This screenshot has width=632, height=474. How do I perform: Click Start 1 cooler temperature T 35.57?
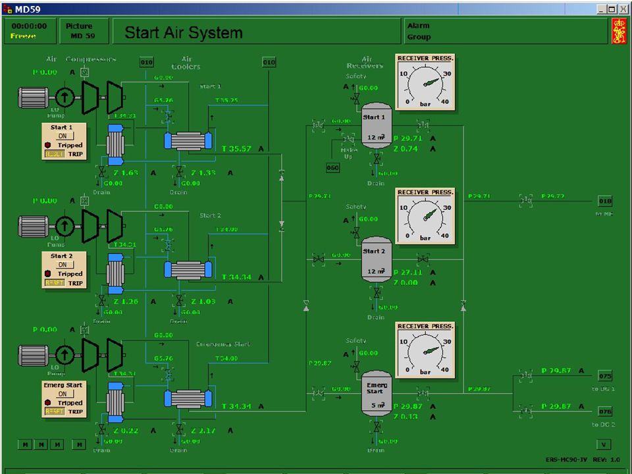click(x=236, y=149)
